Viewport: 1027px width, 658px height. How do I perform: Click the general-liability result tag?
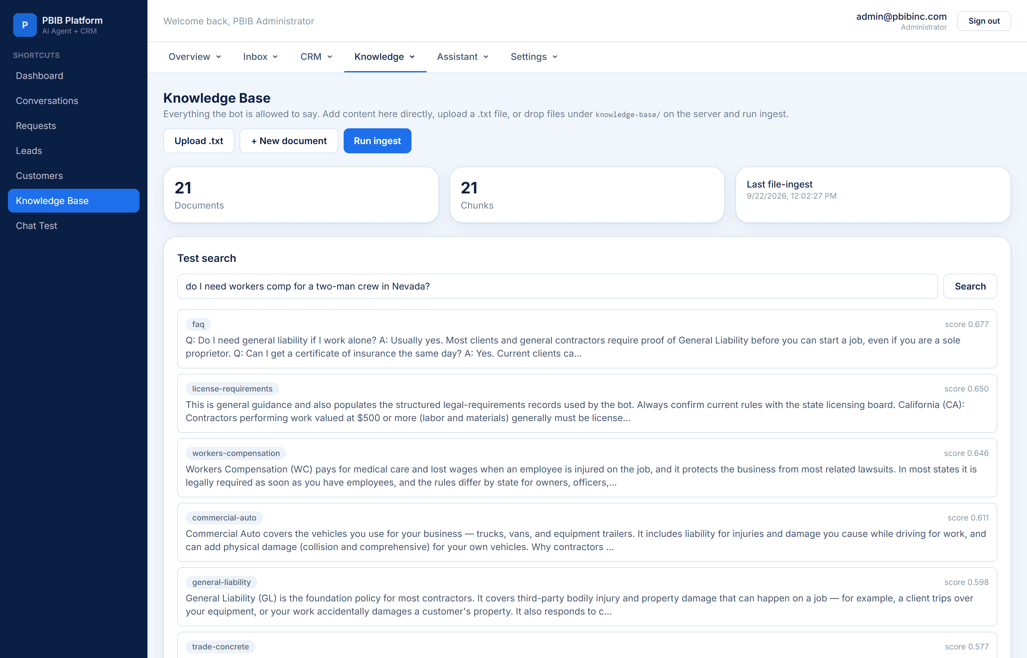222,582
